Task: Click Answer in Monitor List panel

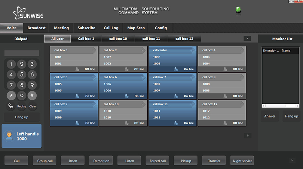Action: point(270,116)
